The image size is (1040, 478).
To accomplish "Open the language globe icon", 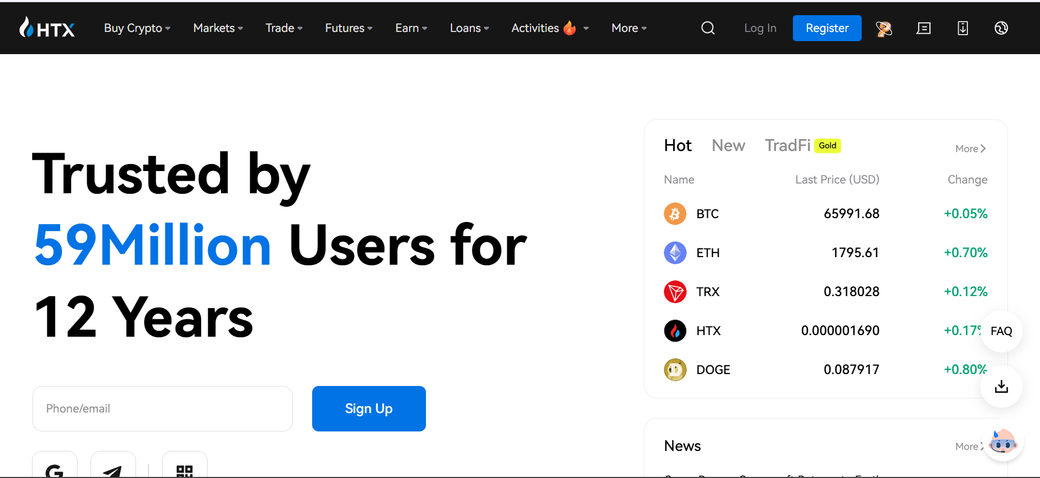I will (1001, 28).
